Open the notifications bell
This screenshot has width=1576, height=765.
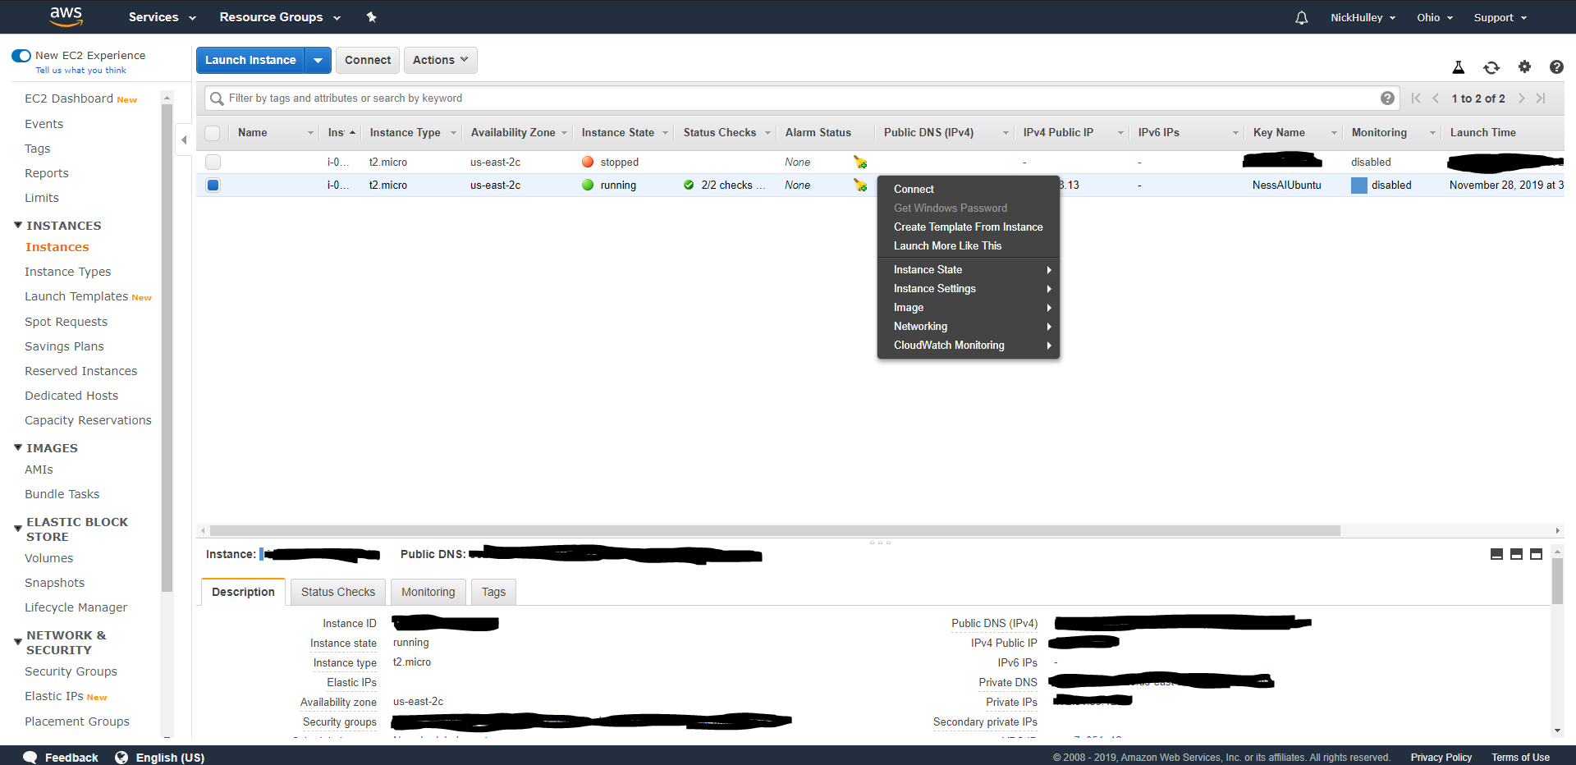pos(1301,17)
